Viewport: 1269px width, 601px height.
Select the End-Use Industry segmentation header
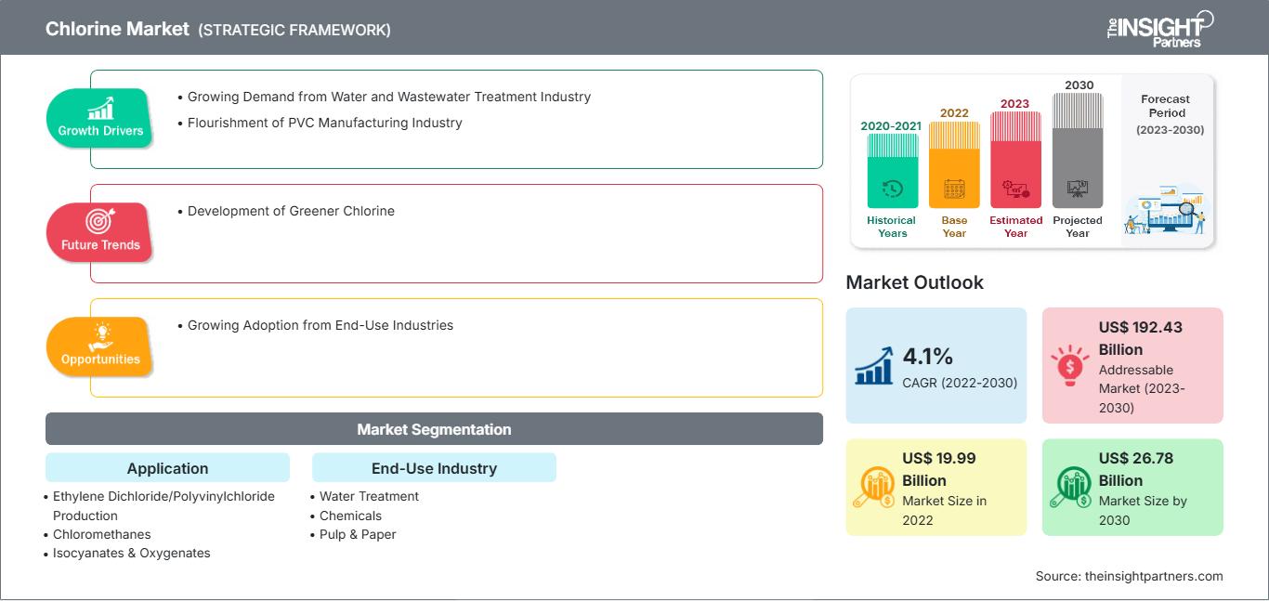(434, 468)
